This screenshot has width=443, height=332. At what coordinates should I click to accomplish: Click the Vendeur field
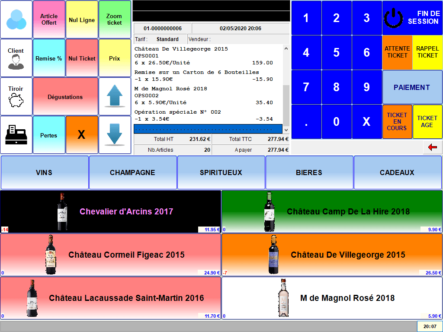pyautogui.click(x=238, y=39)
